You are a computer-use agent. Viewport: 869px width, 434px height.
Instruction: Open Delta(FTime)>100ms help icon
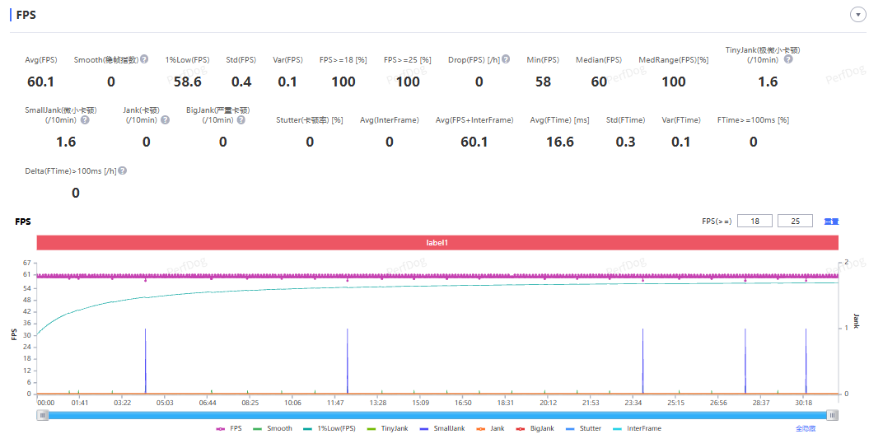[123, 170]
